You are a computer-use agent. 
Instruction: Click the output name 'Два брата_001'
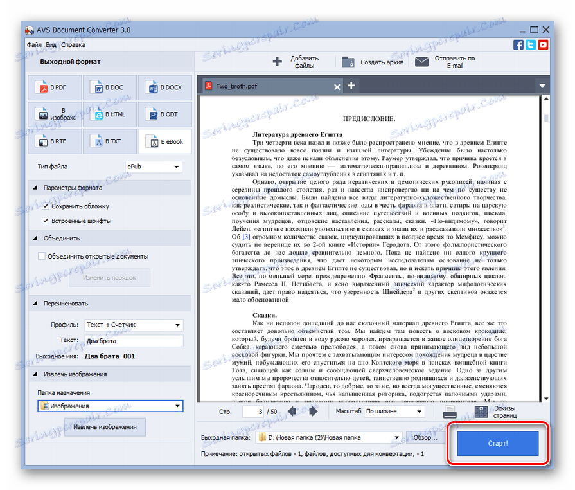click(x=110, y=356)
